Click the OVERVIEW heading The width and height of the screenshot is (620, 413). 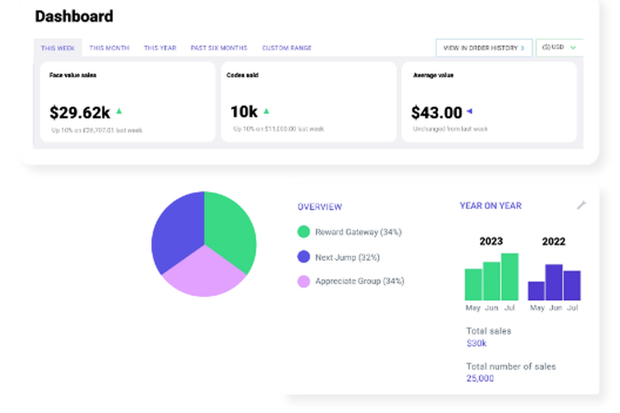(320, 207)
